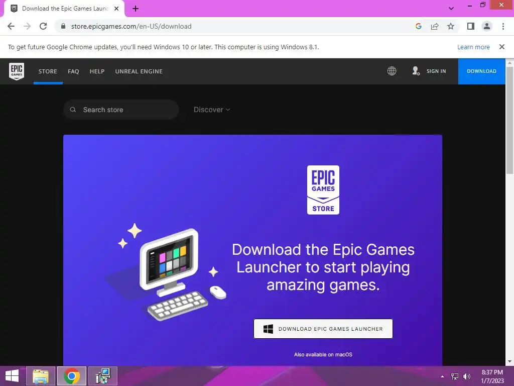Click Download Epic Games Launcher button
Viewport: 514px width, 386px height.
click(x=323, y=329)
